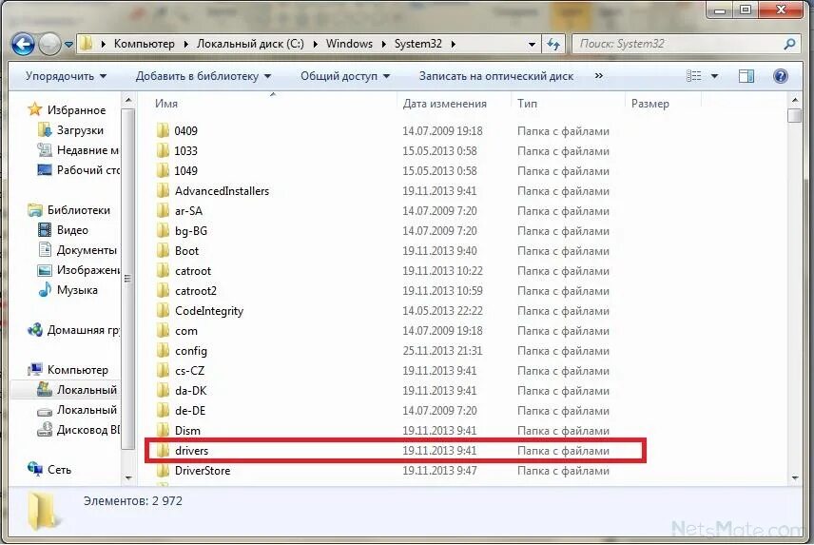Go back with the Back arrow button

pos(23,45)
